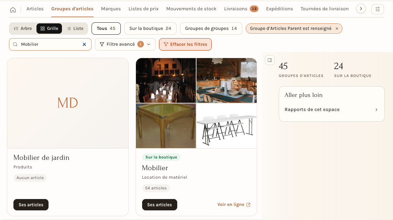Open Rapports de cet espace

click(x=331, y=110)
